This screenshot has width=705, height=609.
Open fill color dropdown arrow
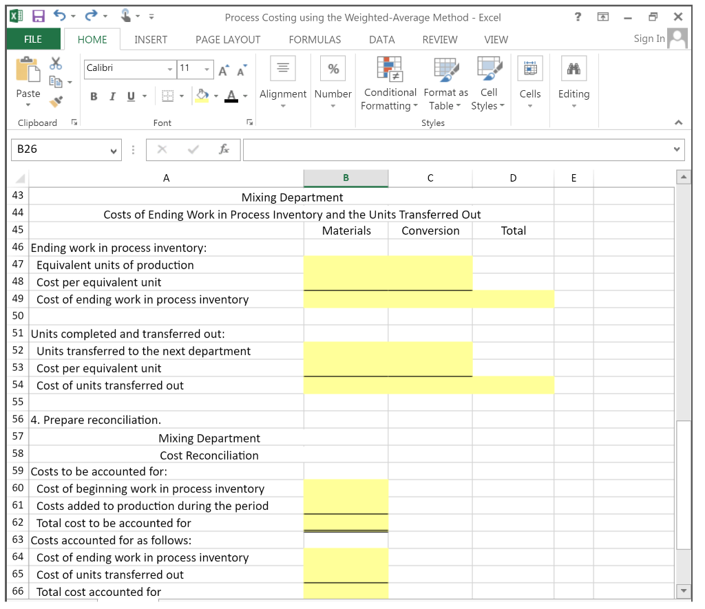tap(215, 96)
